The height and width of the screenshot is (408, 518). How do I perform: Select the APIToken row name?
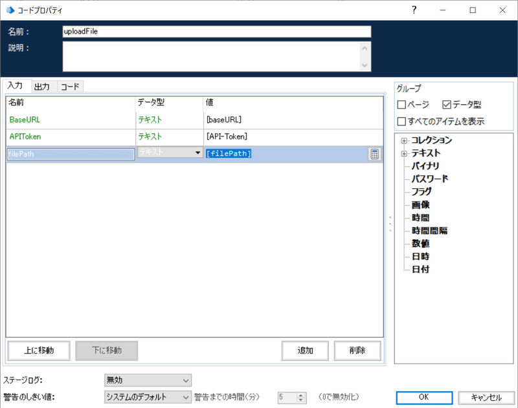25,136
